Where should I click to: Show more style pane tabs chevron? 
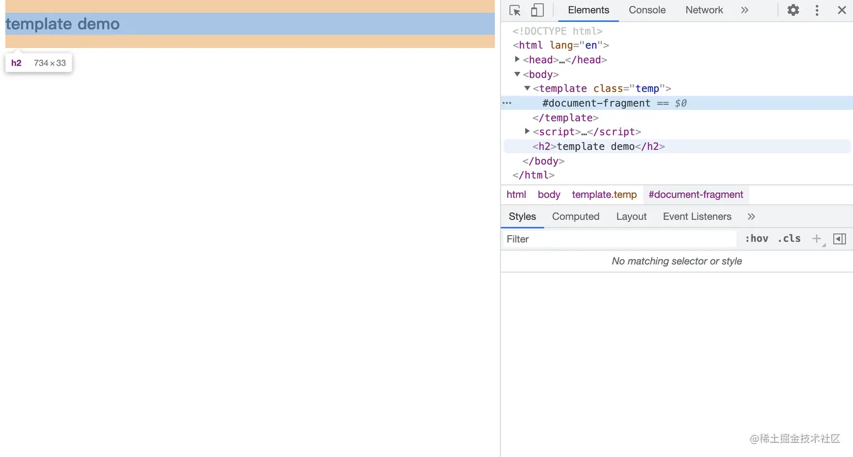[751, 216]
